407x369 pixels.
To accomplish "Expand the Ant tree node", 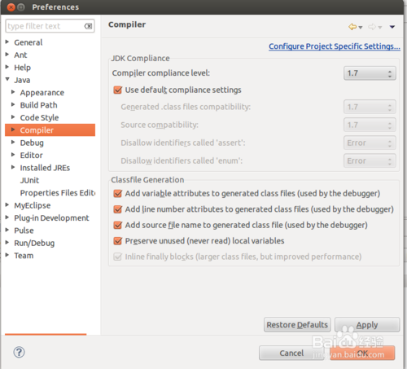I will [7, 55].
